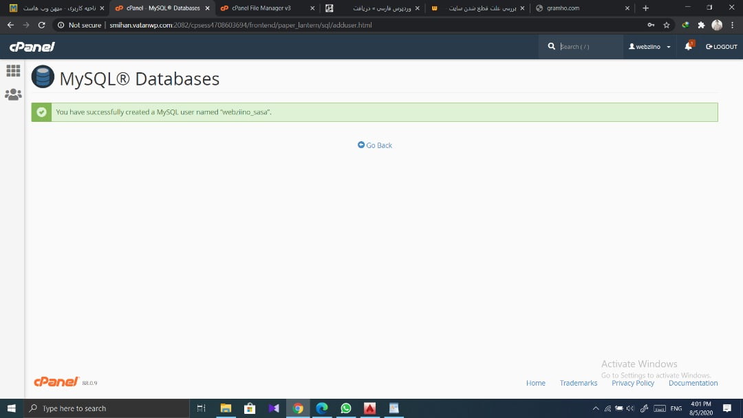Click the MySQL Databases barrel icon
The height and width of the screenshot is (418, 743).
43,76
